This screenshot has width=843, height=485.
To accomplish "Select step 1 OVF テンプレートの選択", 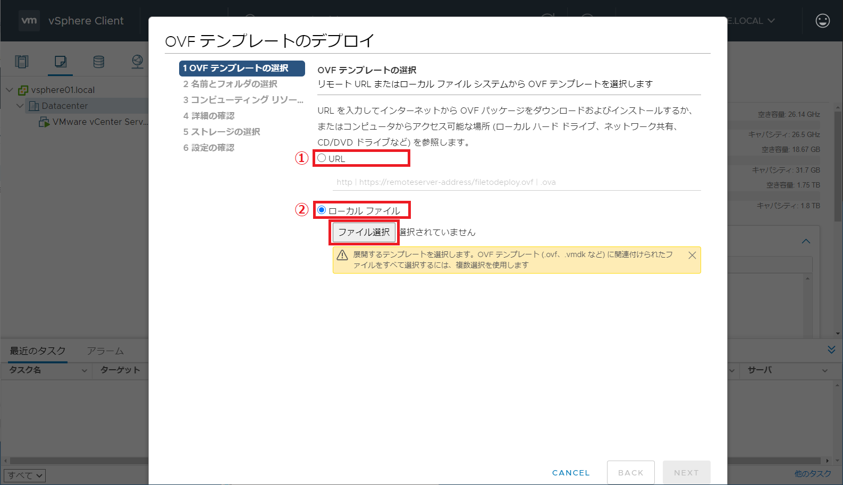I will point(242,68).
